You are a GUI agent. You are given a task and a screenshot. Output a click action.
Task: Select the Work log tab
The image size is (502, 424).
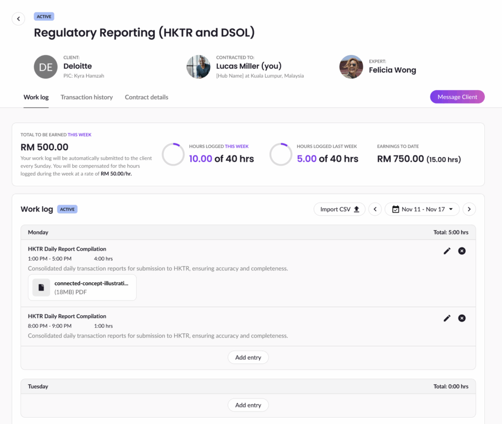pos(36,97)
